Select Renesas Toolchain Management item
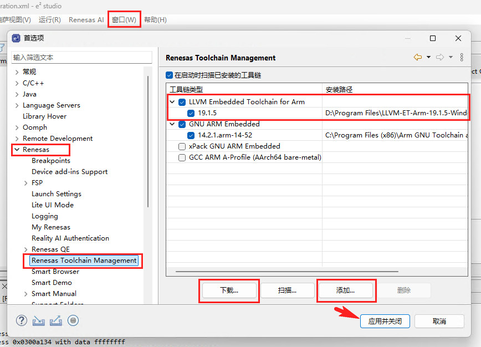This screenshot has width=481, height=347. tap(84, 261)
